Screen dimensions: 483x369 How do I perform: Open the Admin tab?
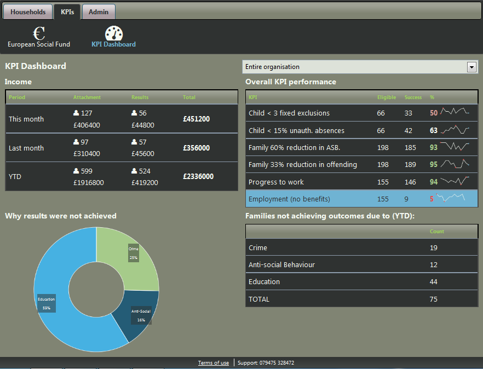[98, 11]
